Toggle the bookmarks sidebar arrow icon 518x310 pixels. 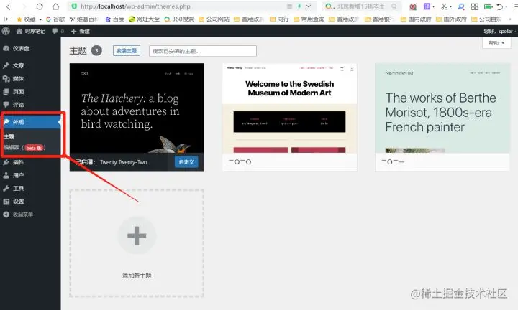[x=6, y=19]
